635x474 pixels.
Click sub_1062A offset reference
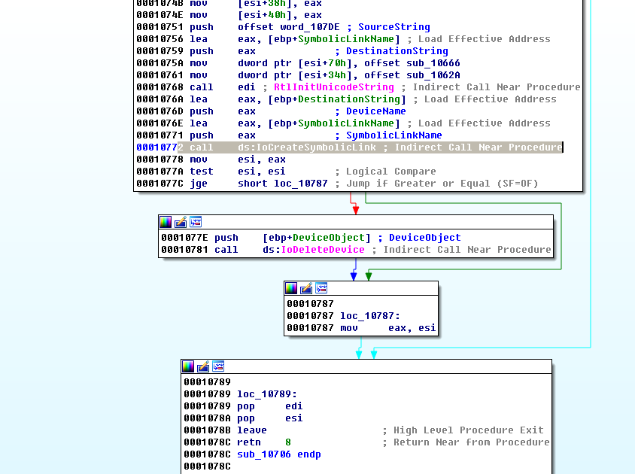433,75
